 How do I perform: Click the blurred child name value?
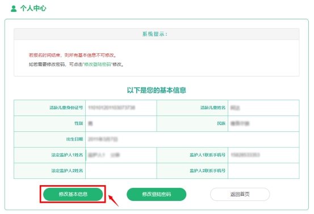pos(235,108)
